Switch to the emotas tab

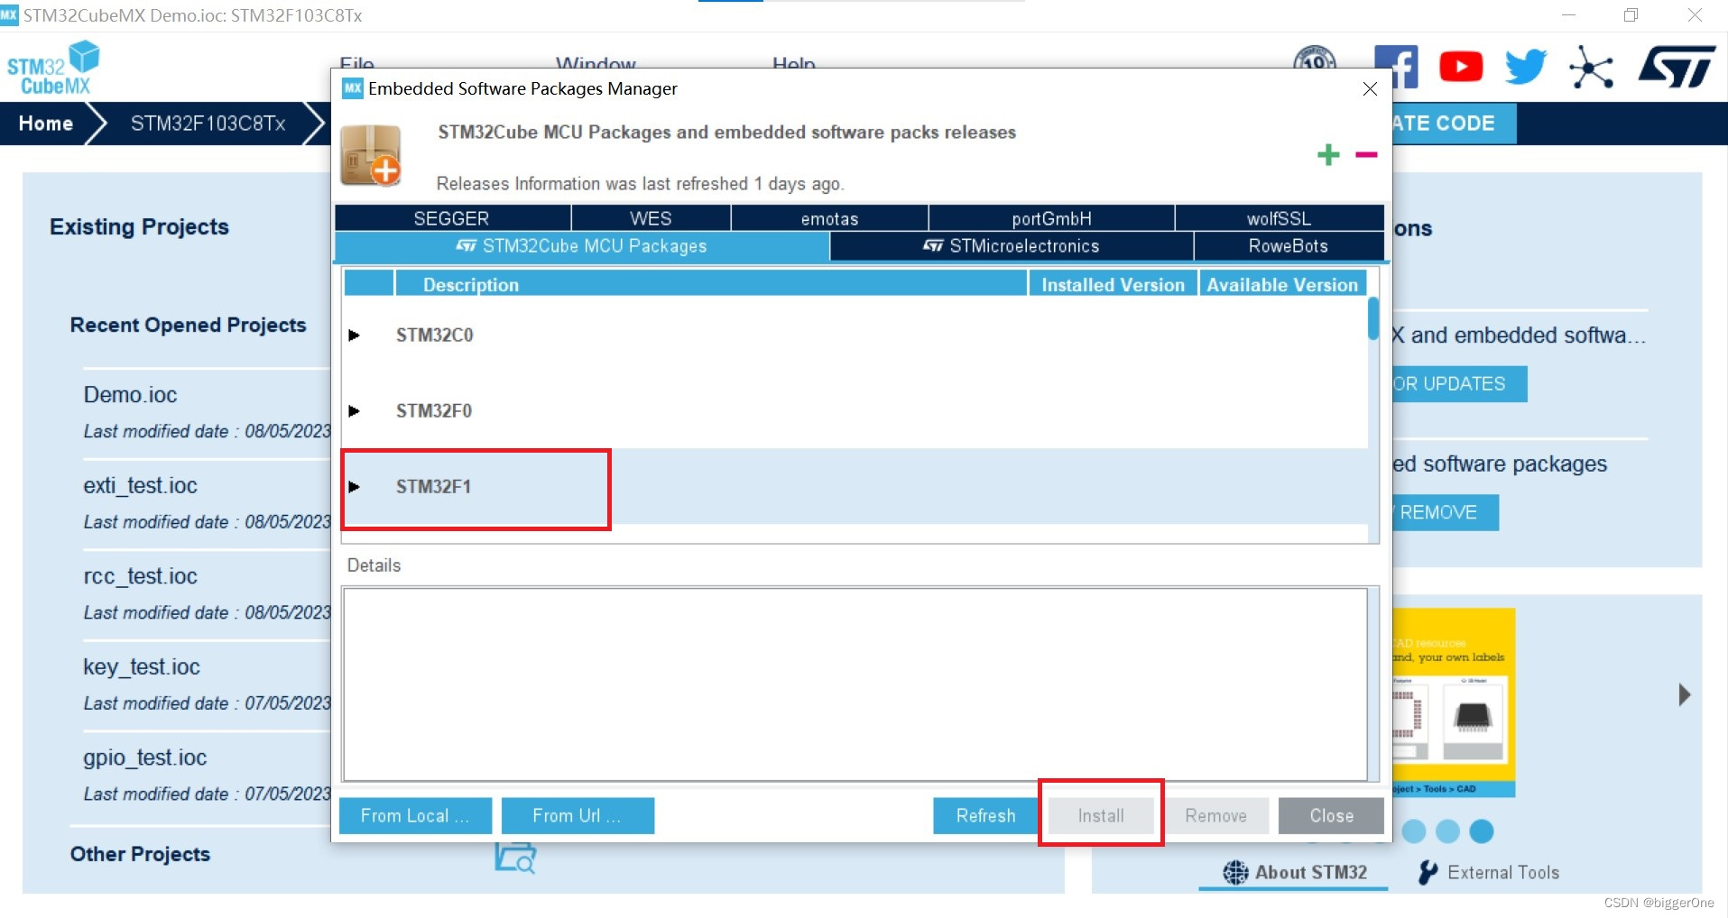[x=829, y=218]
